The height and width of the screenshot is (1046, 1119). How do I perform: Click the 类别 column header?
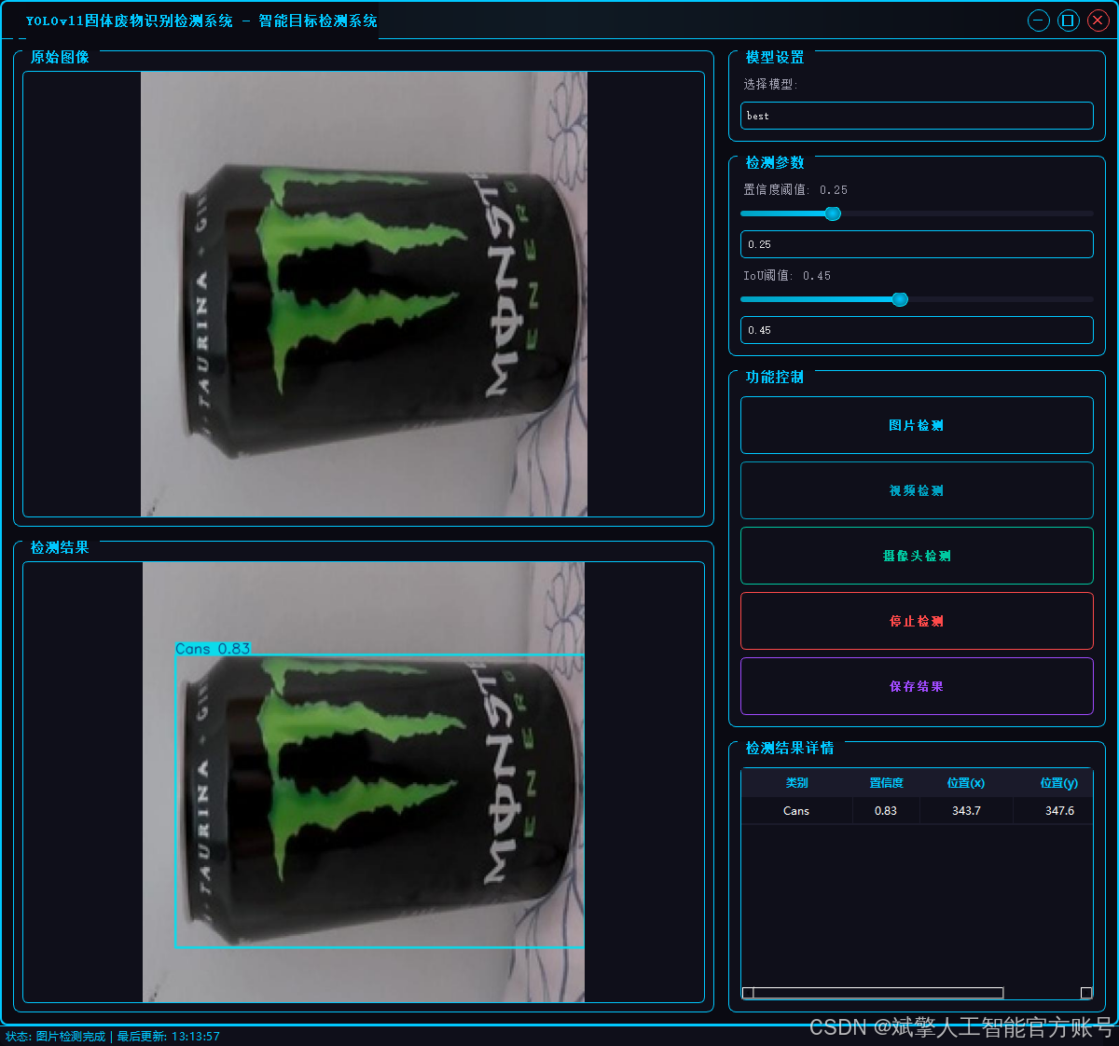[797, 783]
